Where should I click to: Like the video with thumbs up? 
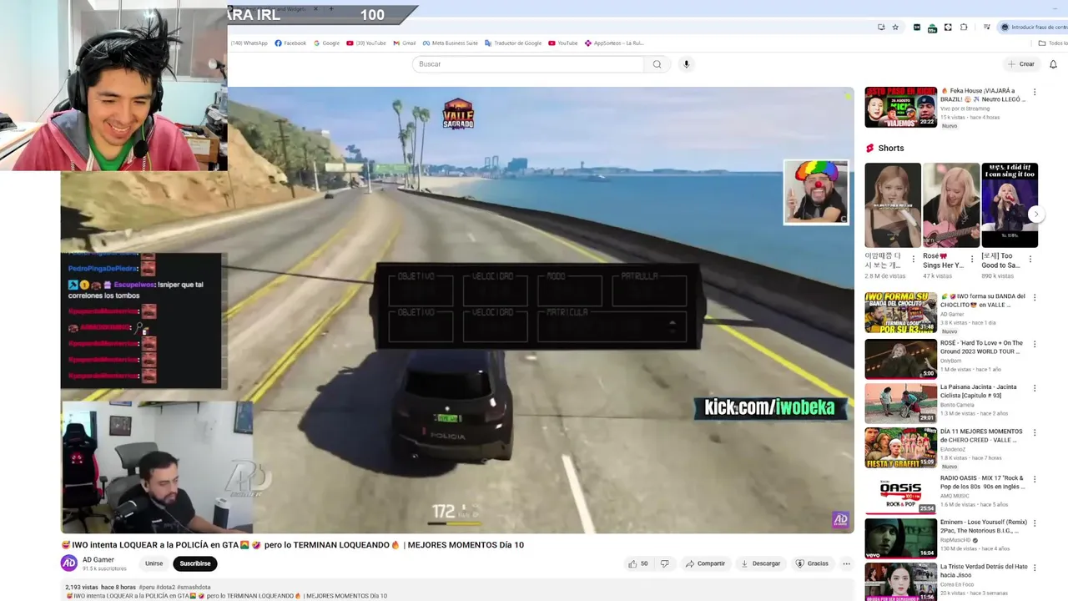[x=637, y=563]
